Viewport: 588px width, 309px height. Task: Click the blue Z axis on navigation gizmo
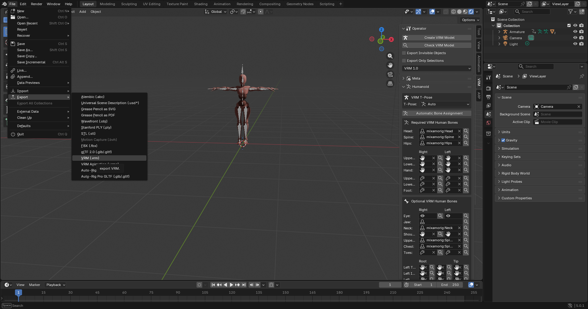point(381,30)
